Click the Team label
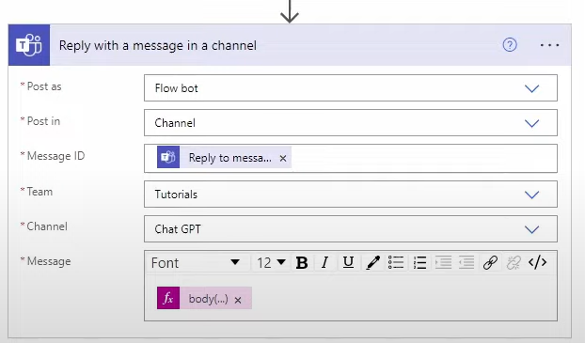This screenshot has height=343, width=585. [x=40, y=192]
